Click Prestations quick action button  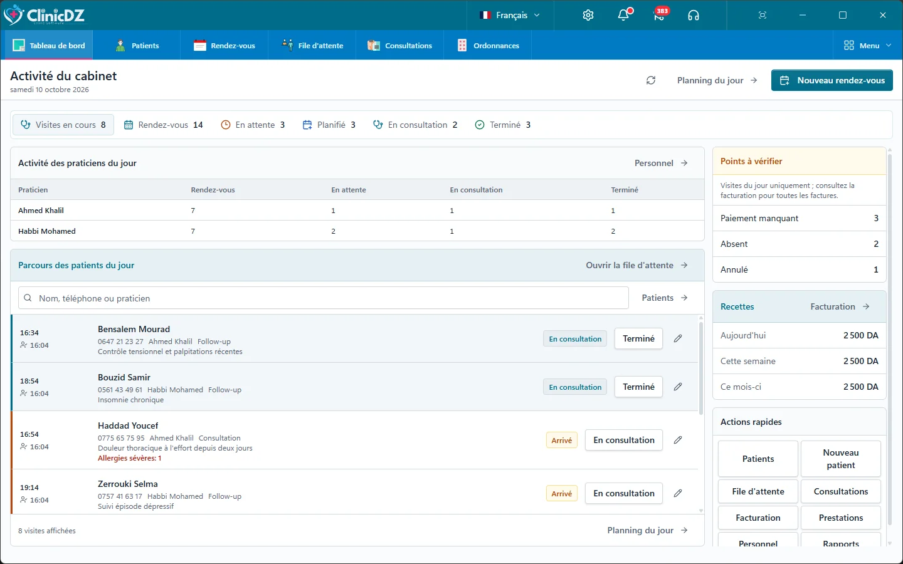tap(841, 518)
